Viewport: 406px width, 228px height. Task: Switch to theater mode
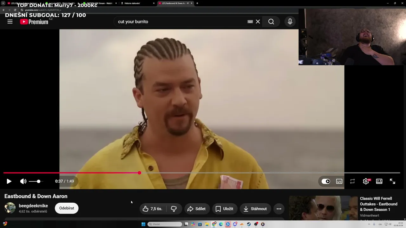pos(379,181)
